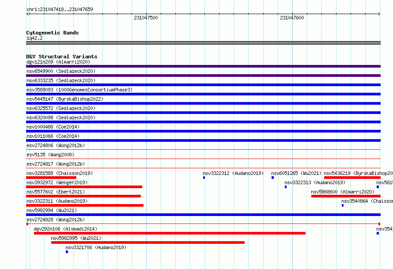Select esv2724828 (Wong2012b) label
This screenshot has height=269, width=393.
click(x=56, y=220)
